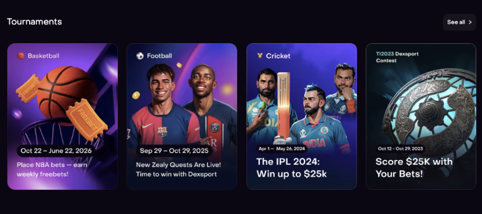Select the Basketball category label
The image size is (482, 214).
point(44,56)
